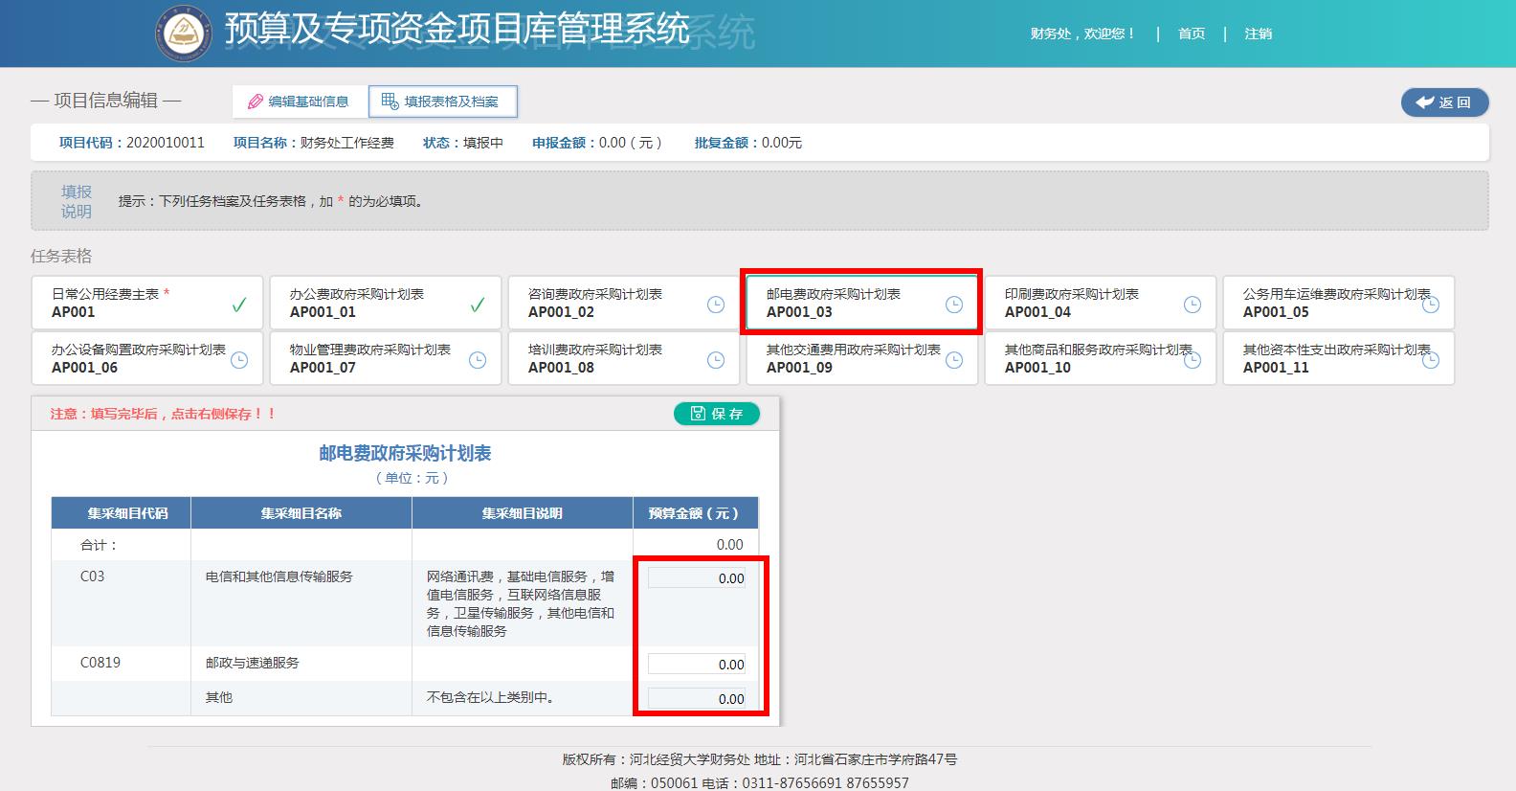The image size is (1516, 791).
Task: Open 其他交通费用政府采购计划表 AP001_09
Action: click(x=861, y=359)
